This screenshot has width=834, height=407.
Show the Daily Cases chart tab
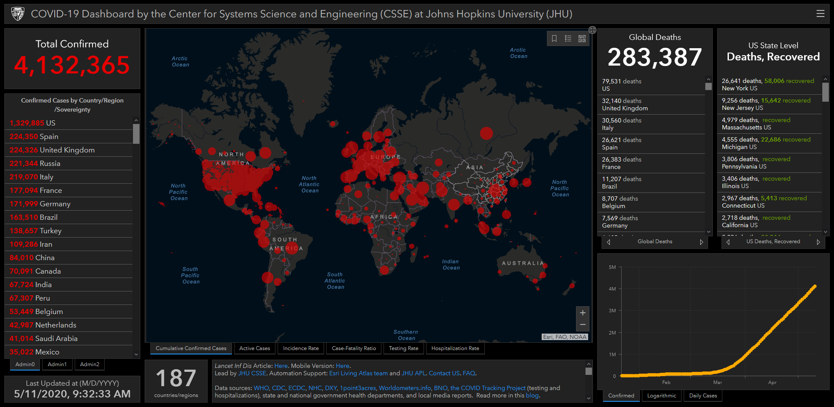point(703,396)
